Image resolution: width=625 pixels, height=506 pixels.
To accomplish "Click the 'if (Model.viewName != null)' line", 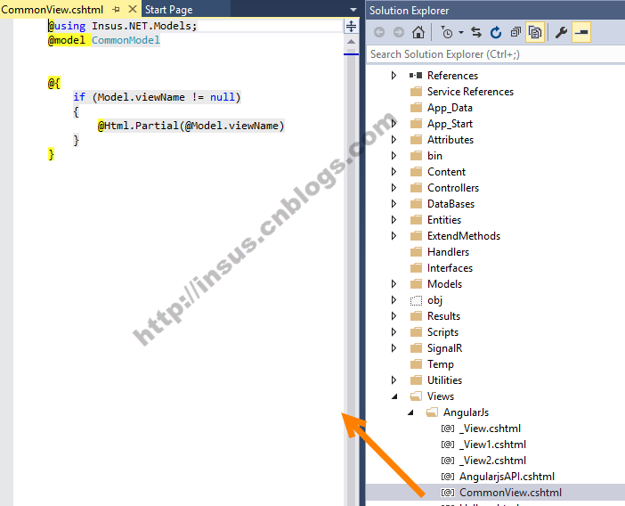I will coord(157,97).
